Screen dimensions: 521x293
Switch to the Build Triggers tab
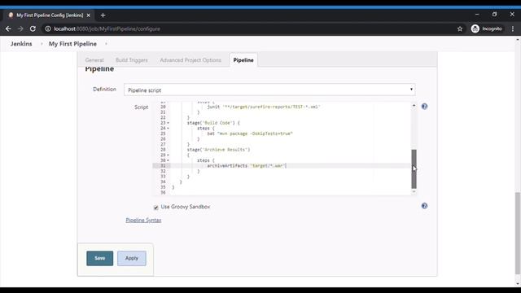point(132,60)
